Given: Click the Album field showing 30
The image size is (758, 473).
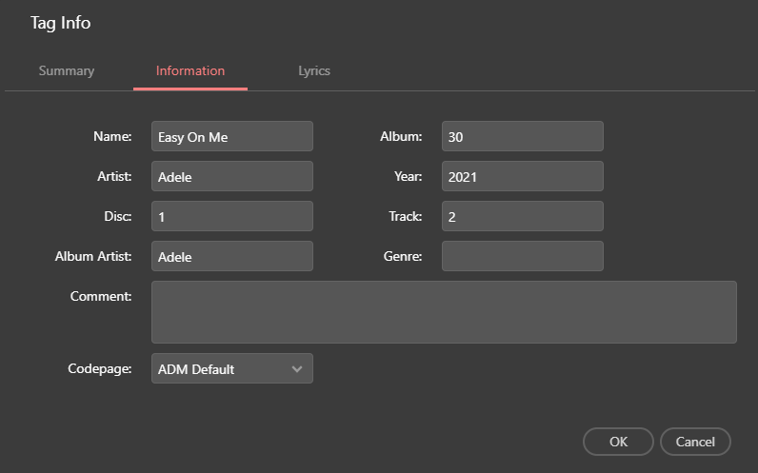Looking at the screenshot, I should click(x=523, y=136).
